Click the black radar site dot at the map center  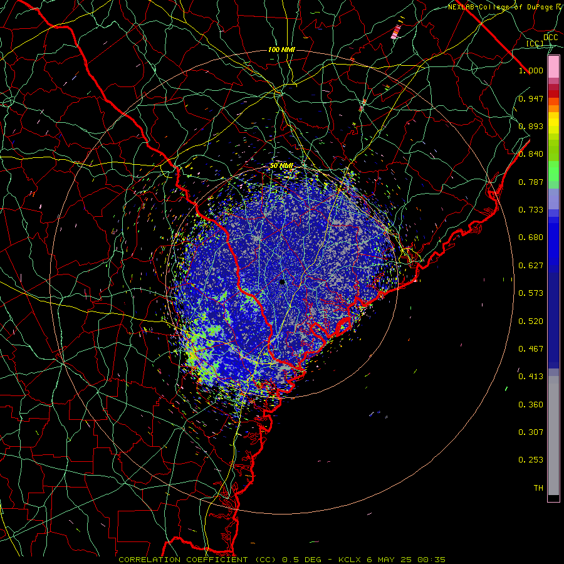282,281
